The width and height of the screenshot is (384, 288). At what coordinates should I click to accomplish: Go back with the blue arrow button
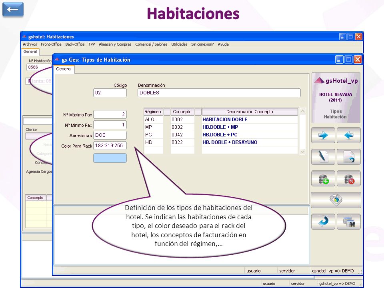point(13,9)
